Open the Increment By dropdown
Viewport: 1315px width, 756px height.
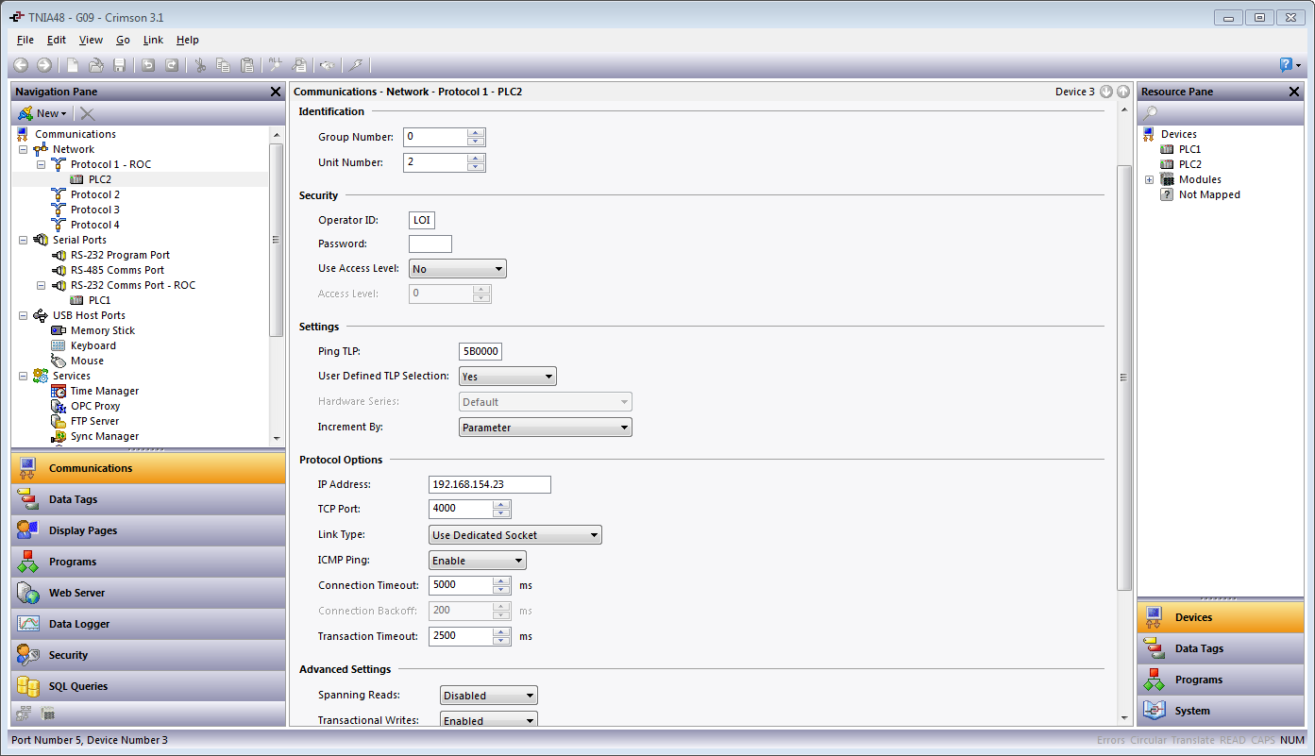pyautogui.click(x=546, y=428)
